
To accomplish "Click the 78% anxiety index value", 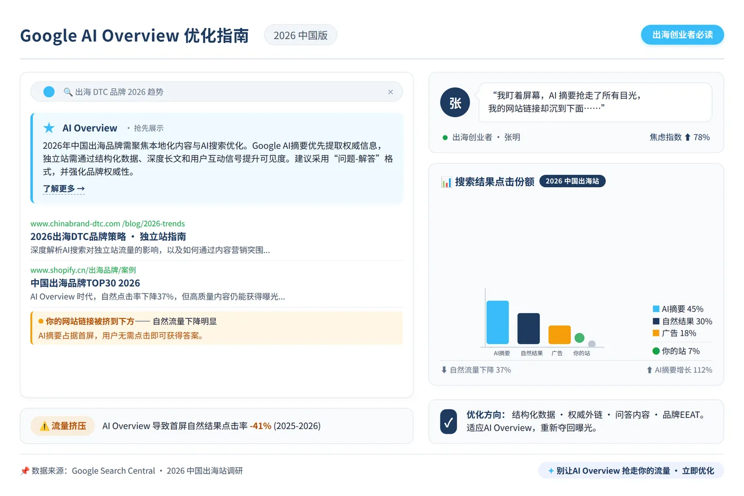I will coord(701,137).
